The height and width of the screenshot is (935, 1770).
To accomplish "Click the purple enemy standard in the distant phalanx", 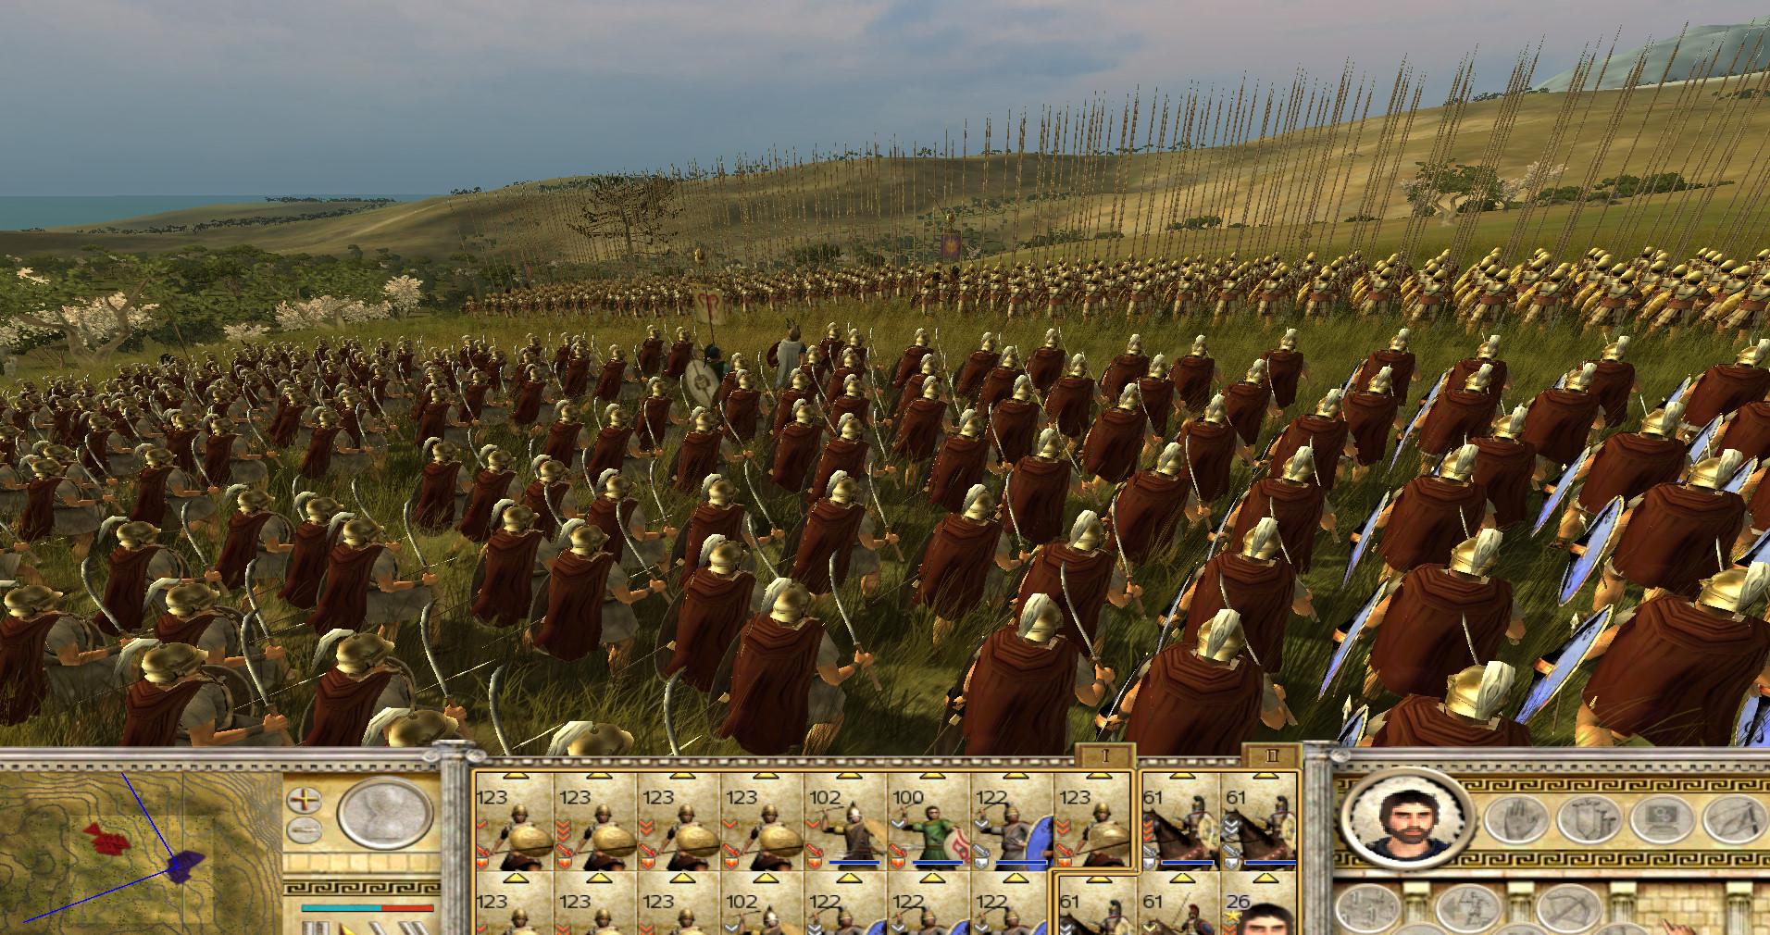I will tap(951, 247).
